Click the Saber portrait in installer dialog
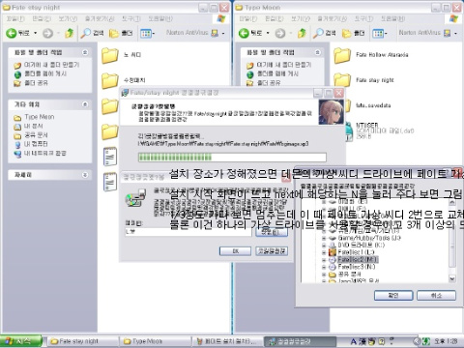The height and width of the screenshot is (348, 464). (x=331, y=111)
